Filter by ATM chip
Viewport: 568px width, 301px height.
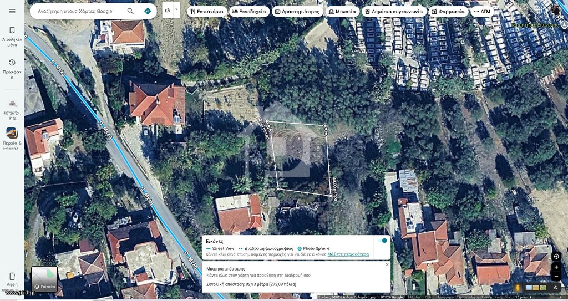click(482, 12)
